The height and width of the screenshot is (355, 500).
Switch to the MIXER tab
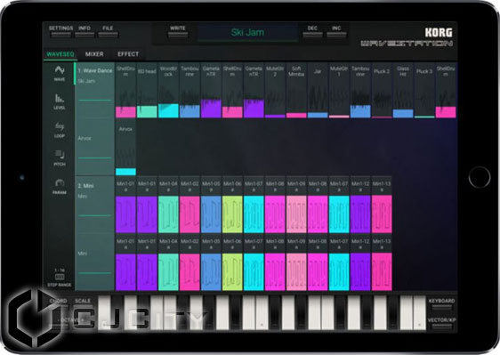(94, 54)
